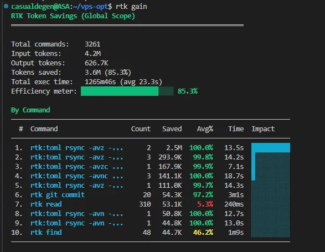Click the 'rtk read' command
Image resolution: width=325 pixels, height=252 pixels.
[46, 204]
